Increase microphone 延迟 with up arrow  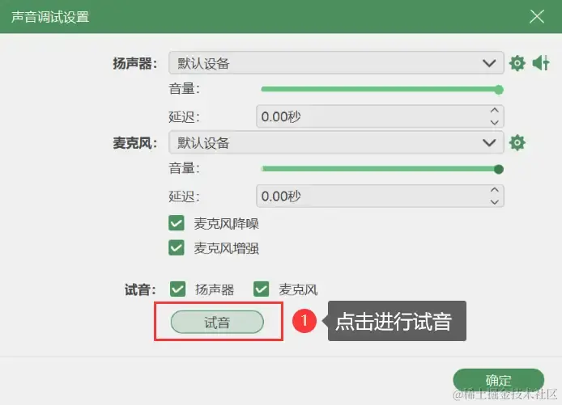(495, 190)
